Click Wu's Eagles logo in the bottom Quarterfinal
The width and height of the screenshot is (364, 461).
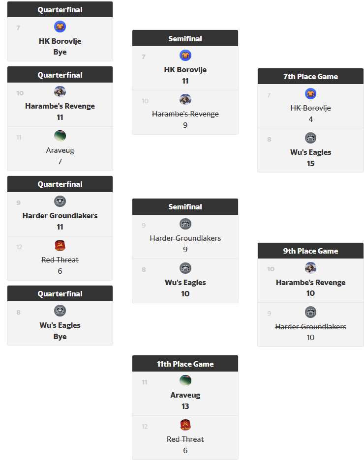[x=60, y=311]
